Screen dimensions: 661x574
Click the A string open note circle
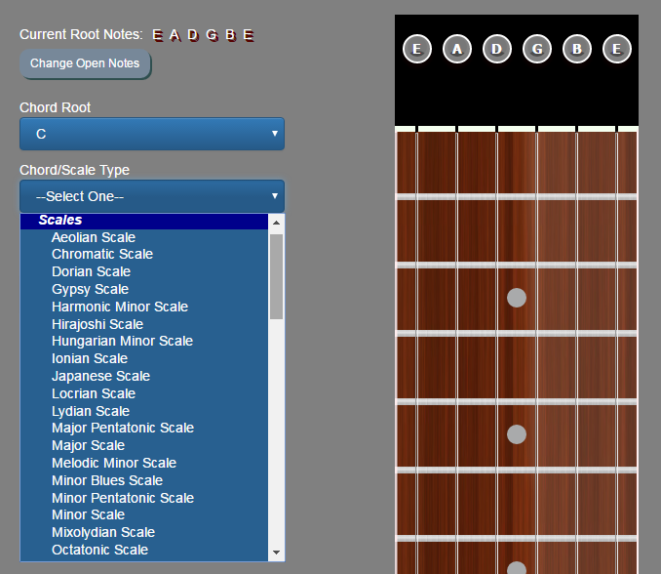457,49
